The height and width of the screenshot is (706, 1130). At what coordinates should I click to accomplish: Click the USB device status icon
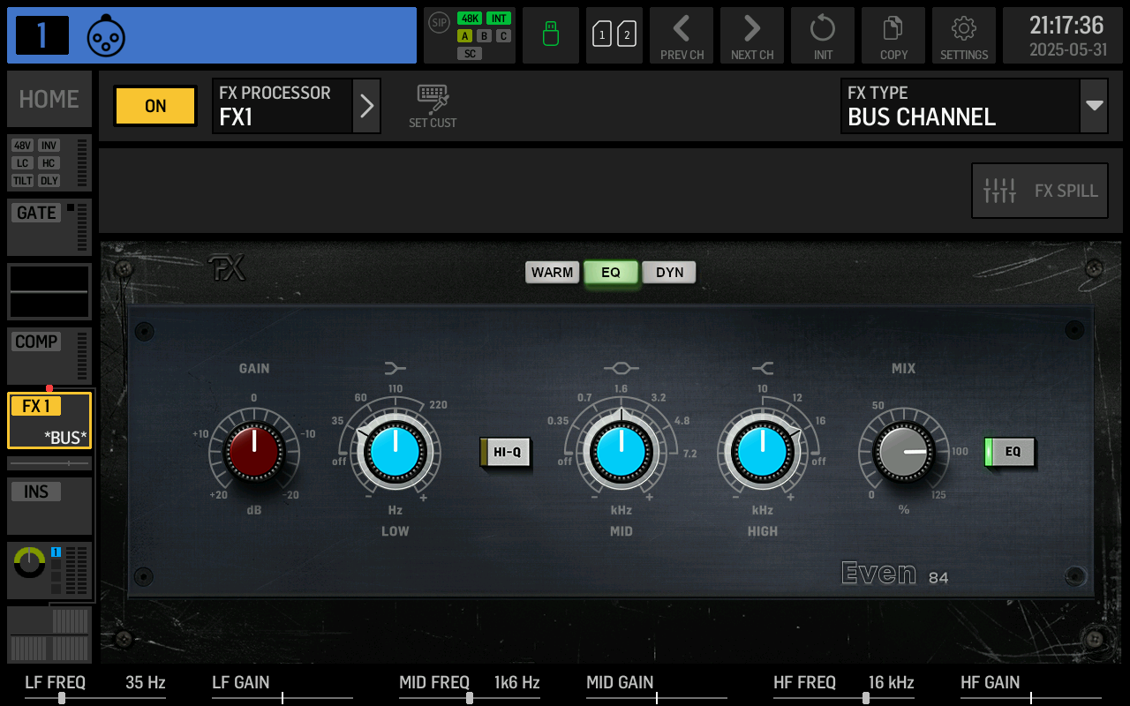pyautogui.click(x=550, y=35)
